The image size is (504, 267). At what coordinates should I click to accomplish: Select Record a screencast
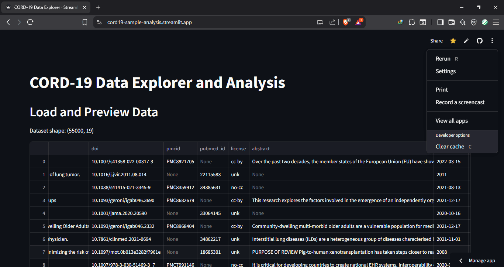(x=462, y=102)
